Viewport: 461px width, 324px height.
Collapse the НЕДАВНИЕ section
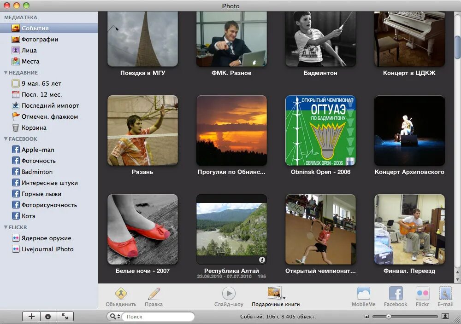tap(6, 73)
